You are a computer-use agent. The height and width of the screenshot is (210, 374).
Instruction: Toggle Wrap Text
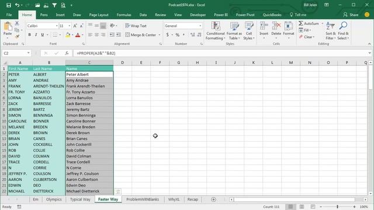pos(136,26)
